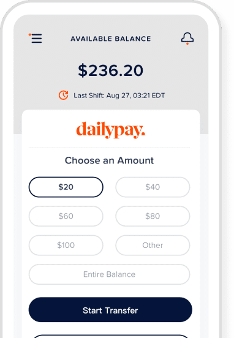Screen dimensions: 234x338
Task: Tap the $236.20 balance amount
Action: tap(111, 70)
